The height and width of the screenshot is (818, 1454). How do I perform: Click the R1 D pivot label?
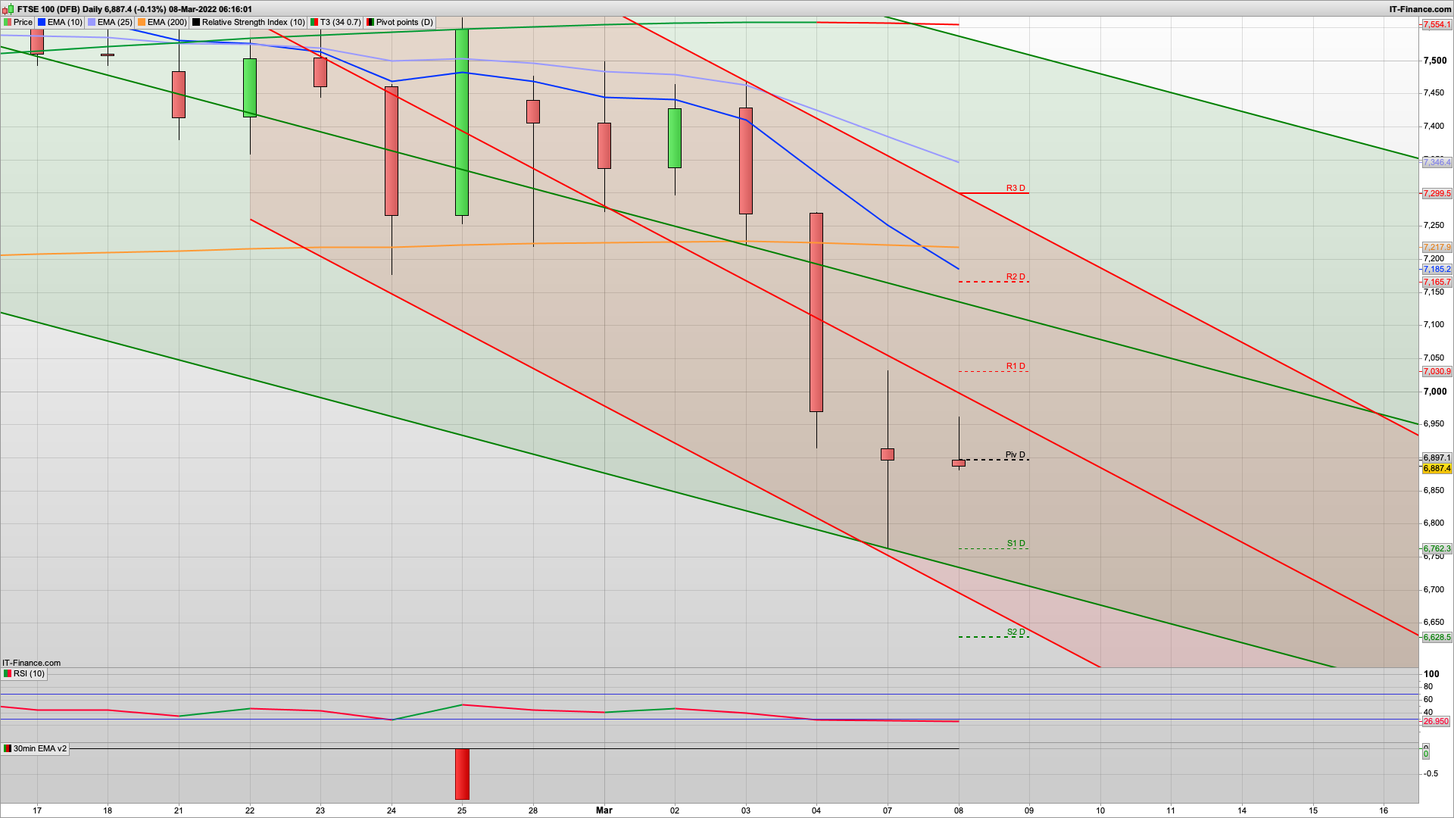[1016, 366]
